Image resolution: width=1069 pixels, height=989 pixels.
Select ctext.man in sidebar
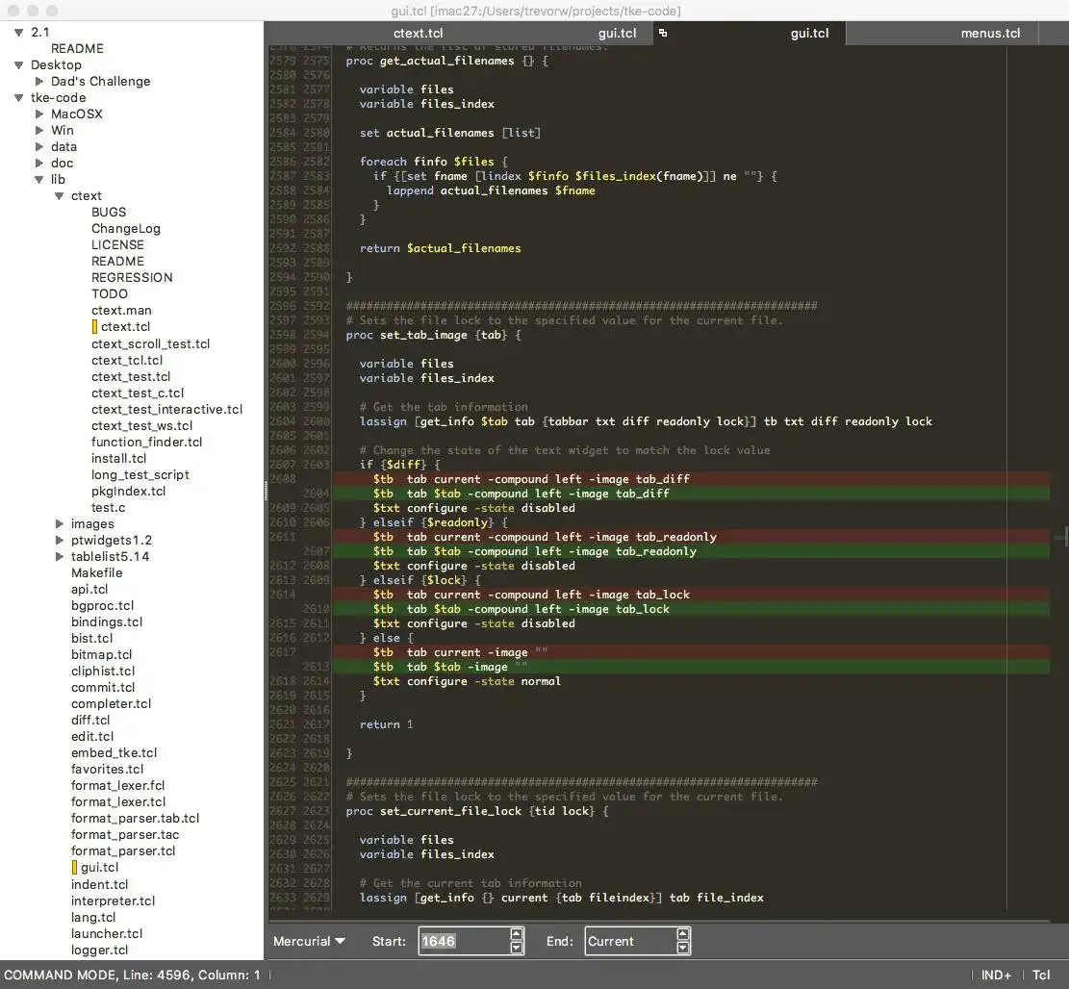(x=121, y=310)
